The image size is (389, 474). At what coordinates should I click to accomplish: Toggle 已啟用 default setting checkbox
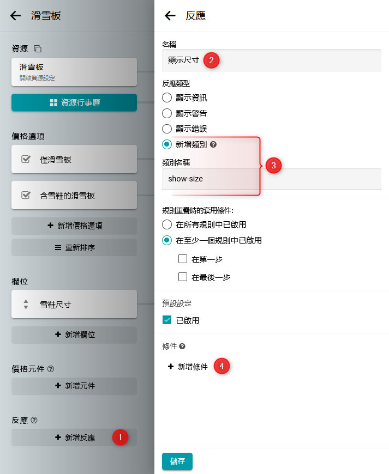coord(167,320)
